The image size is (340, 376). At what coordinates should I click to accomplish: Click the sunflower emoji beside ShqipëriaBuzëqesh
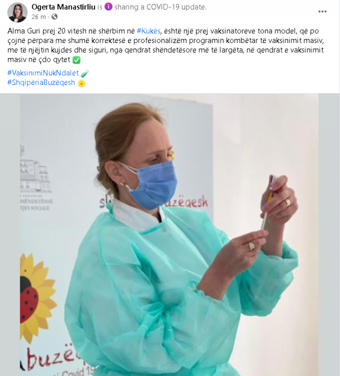[81, 83]
